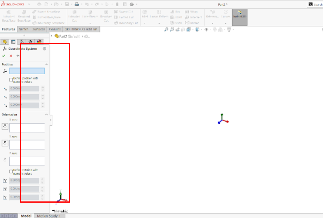Open the Evaluate tab
Viewport: 323px width, 218px height.
click(55, 29)
